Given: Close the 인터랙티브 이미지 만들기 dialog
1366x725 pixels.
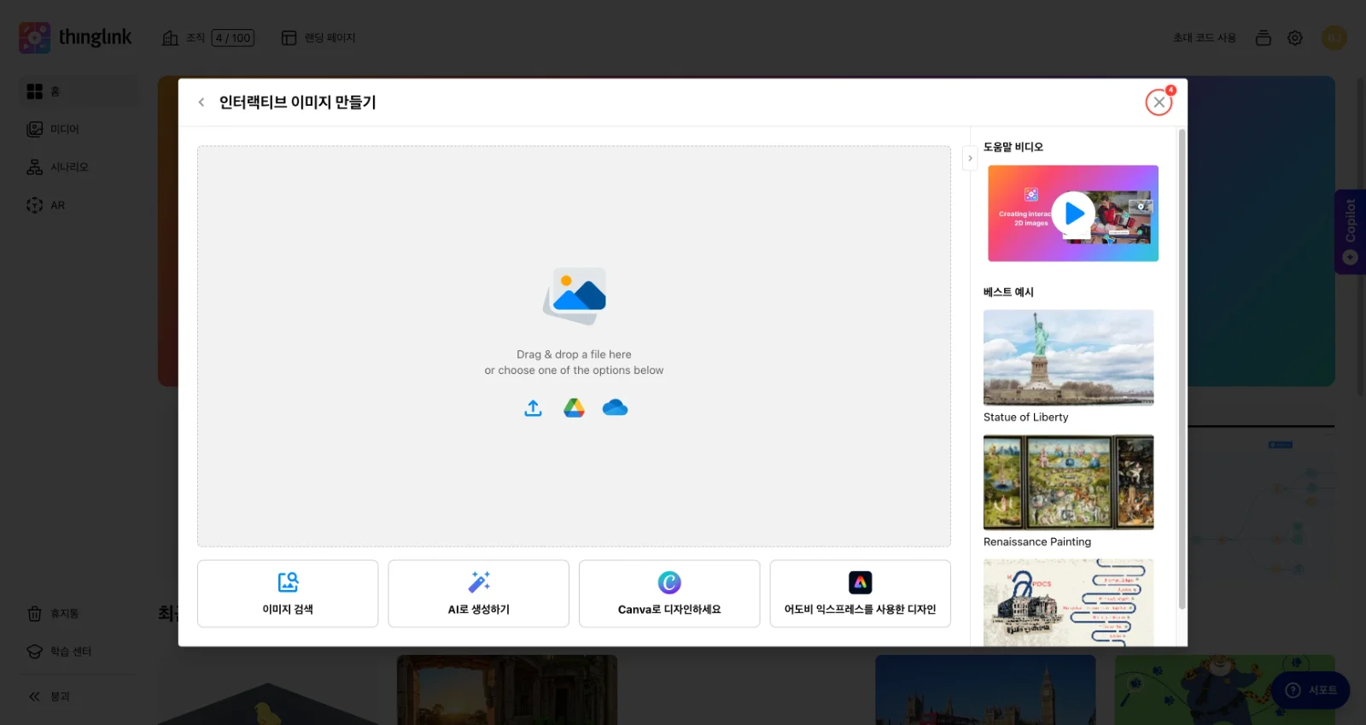Looking at the screenshot, I should pyautogui.click(x=1159, y=102).
